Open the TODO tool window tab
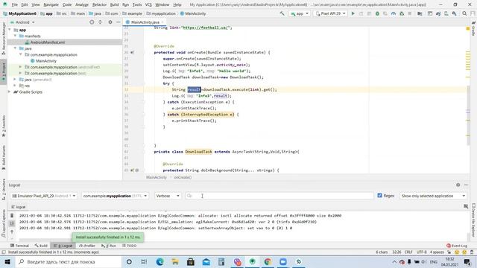 (x=129, y=246)
